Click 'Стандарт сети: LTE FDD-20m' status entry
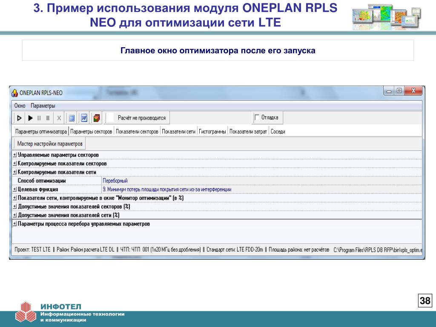The height and width of the screenshot is (327, 436). coord(235,250)
